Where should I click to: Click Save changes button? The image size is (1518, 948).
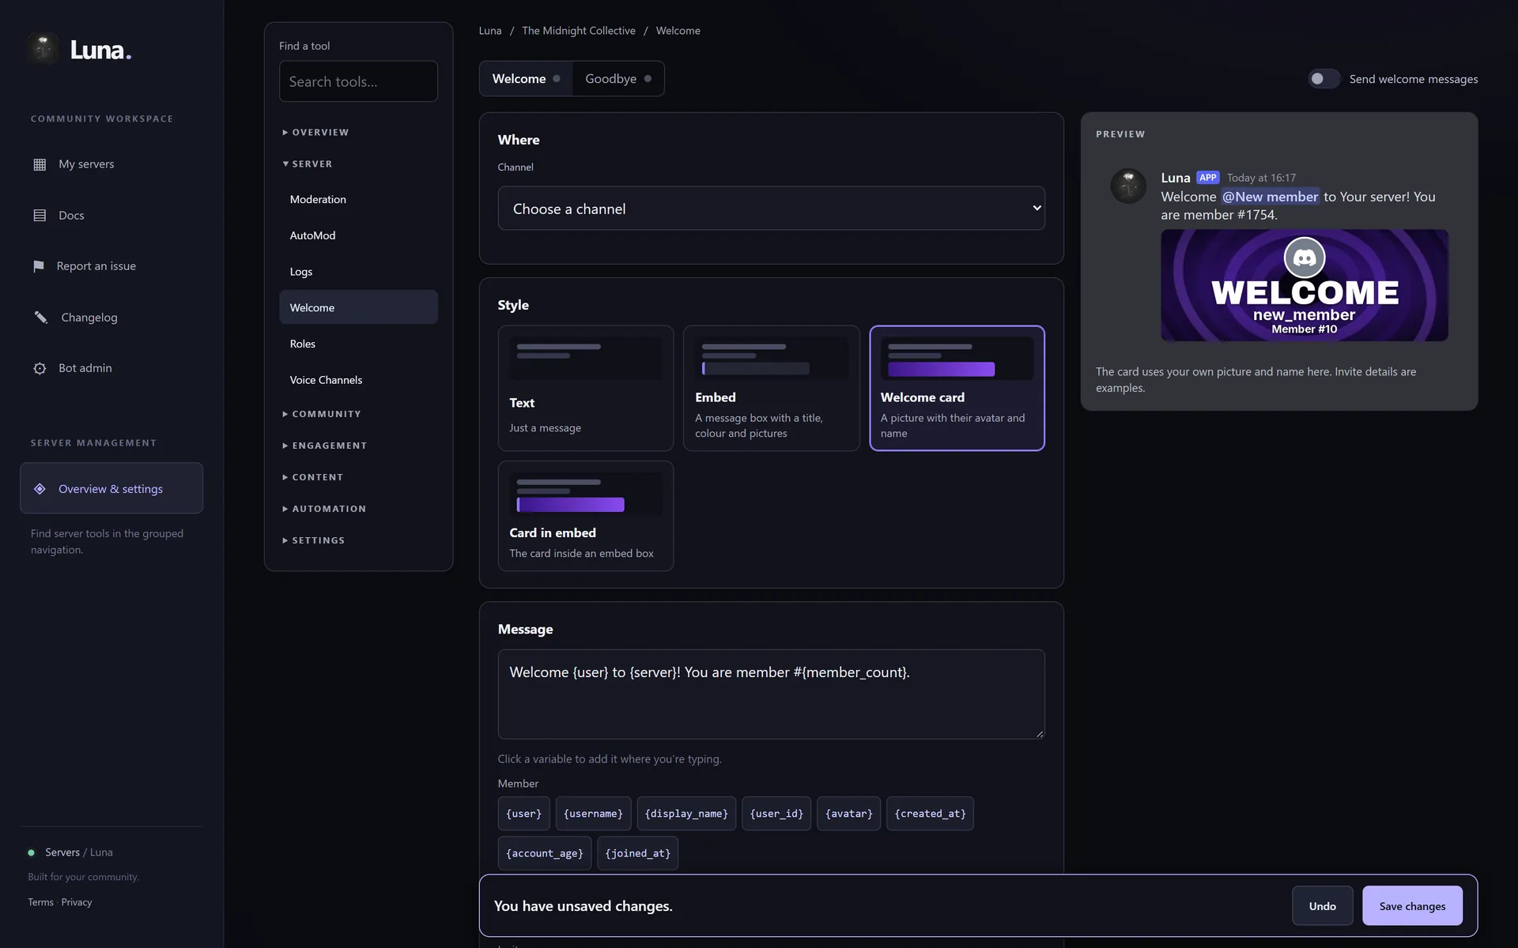tap(1412, 906)
